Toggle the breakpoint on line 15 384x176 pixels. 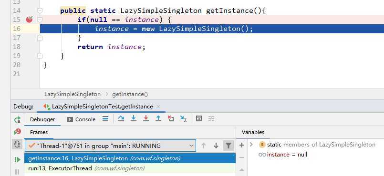[x=29, y=20]
